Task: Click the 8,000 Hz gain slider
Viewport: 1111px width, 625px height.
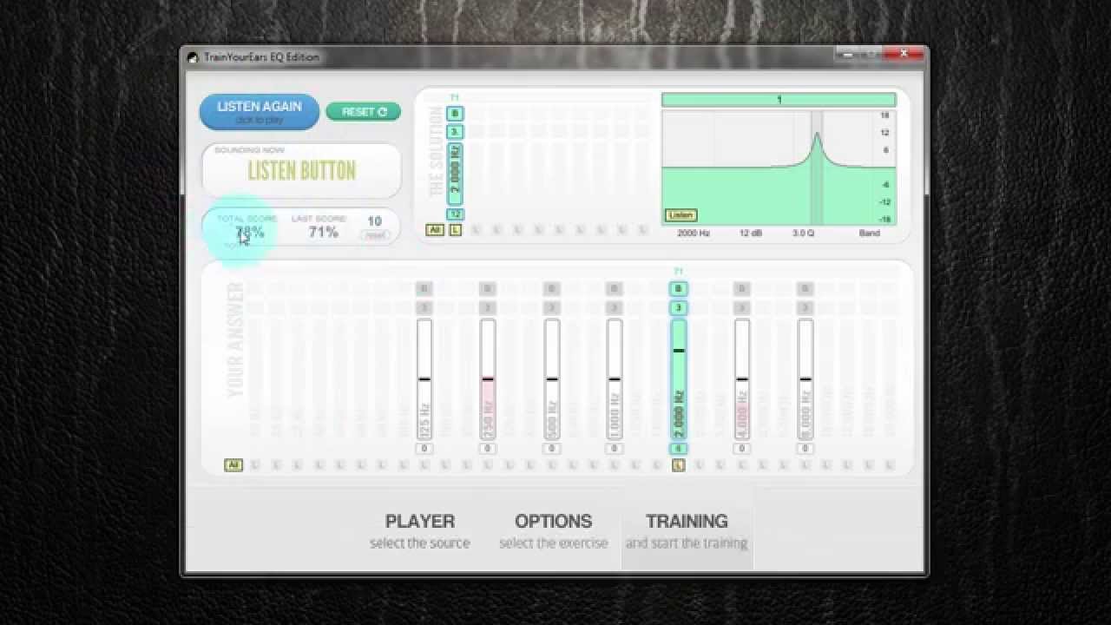Action: 805,379
